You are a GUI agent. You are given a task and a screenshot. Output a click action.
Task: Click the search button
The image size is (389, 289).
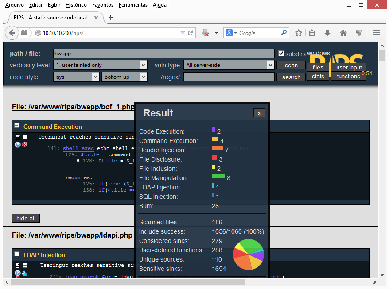(291, 77)
